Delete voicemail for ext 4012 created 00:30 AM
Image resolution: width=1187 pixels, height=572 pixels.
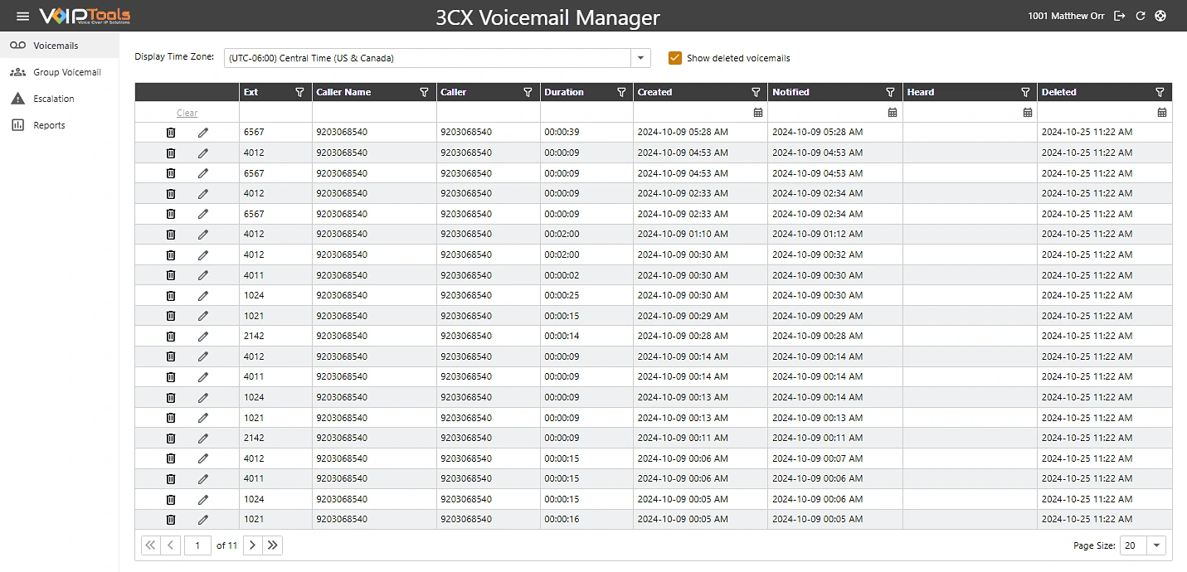(171, 255)
